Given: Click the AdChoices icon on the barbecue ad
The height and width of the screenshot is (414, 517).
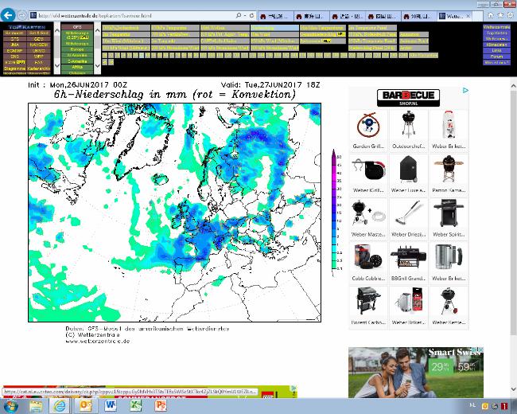Looking at the screenshot, I should click(465, 90).
